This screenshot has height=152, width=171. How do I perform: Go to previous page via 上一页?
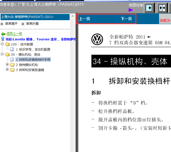[x=85, y=19]
